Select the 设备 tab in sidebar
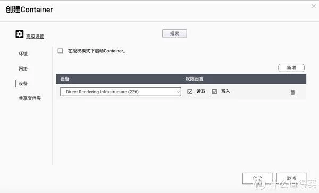Image resolution: width=319 pixels, height=193 pixels. (23, 83)
